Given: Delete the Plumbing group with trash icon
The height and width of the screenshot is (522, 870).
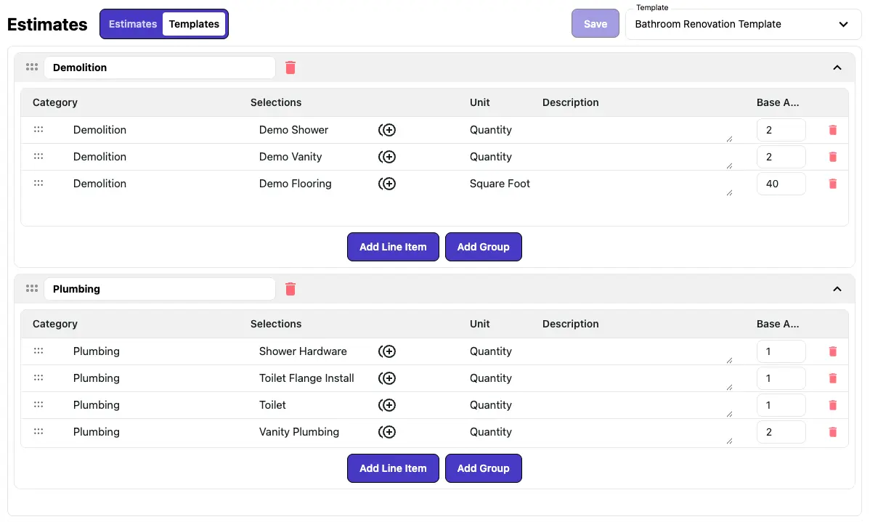Looking at the screenshot, I should (x=290, y=289).
